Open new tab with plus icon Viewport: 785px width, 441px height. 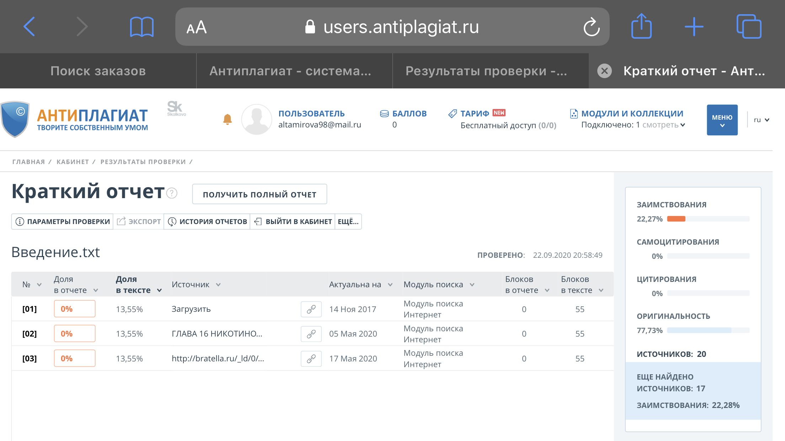694,27
